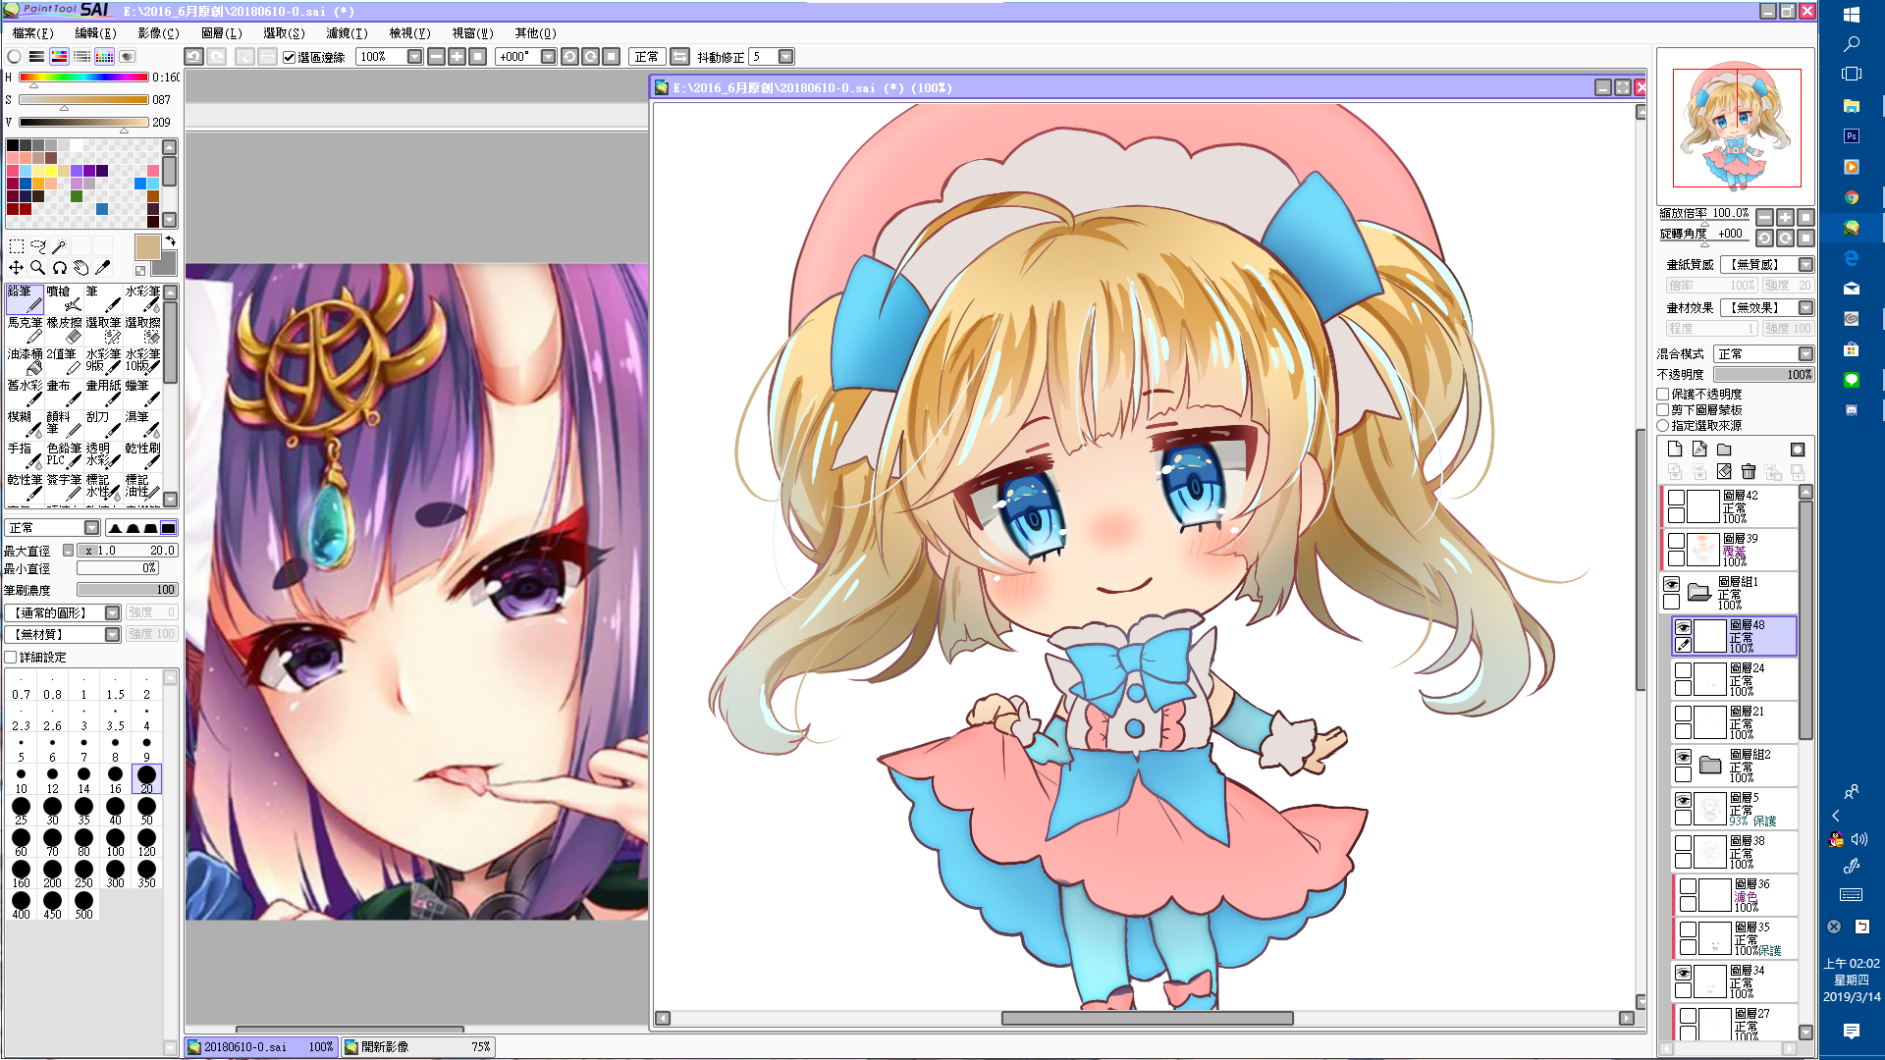Open the 通常的圓形 brush shape dropdown

pyautogui.click(x=112, y=613)
